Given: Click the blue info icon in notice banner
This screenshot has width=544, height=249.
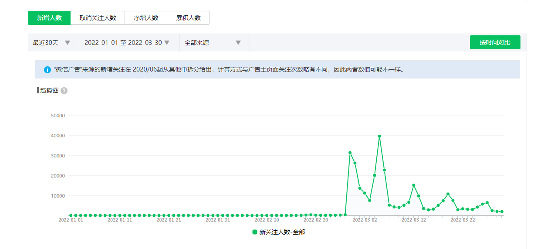Looking at the screenshot, I should [47, 69].
